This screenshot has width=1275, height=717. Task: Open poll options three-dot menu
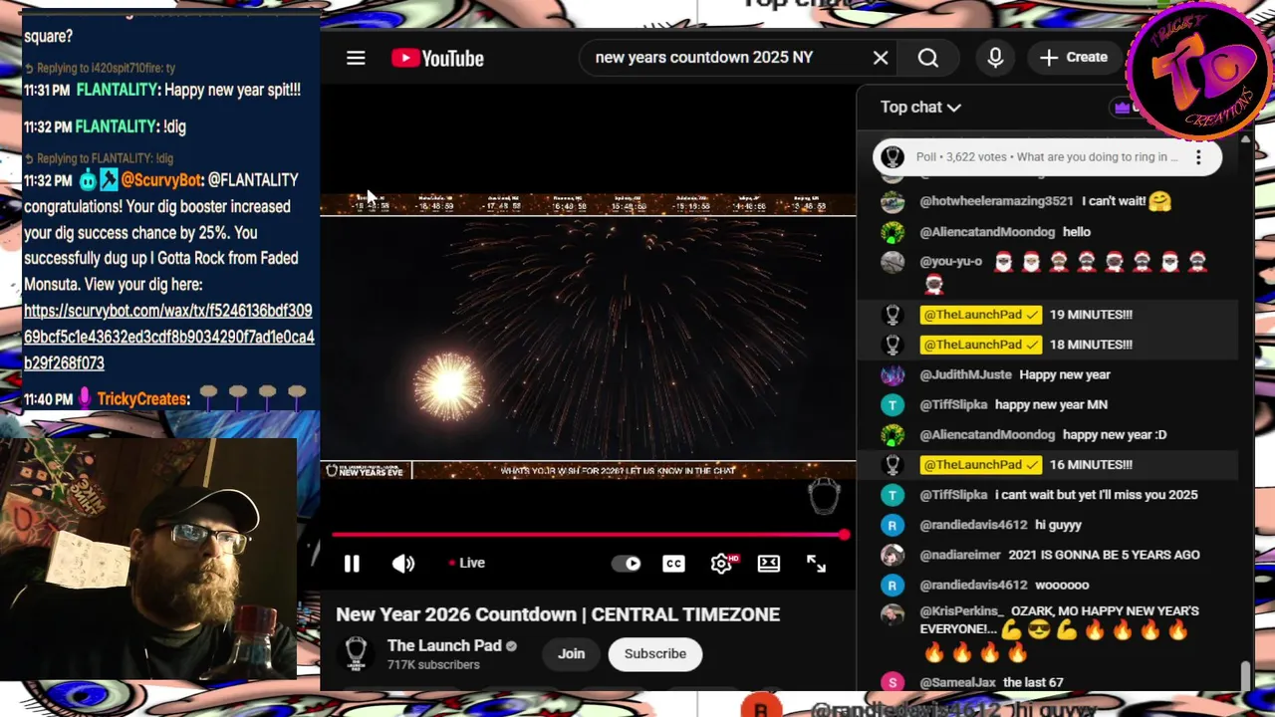tap(1198, 157)
